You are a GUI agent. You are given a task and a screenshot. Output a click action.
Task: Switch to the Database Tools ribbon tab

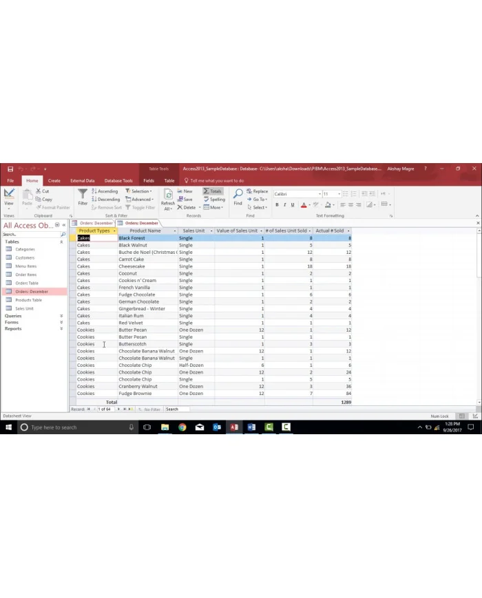(x=118, y=181)
